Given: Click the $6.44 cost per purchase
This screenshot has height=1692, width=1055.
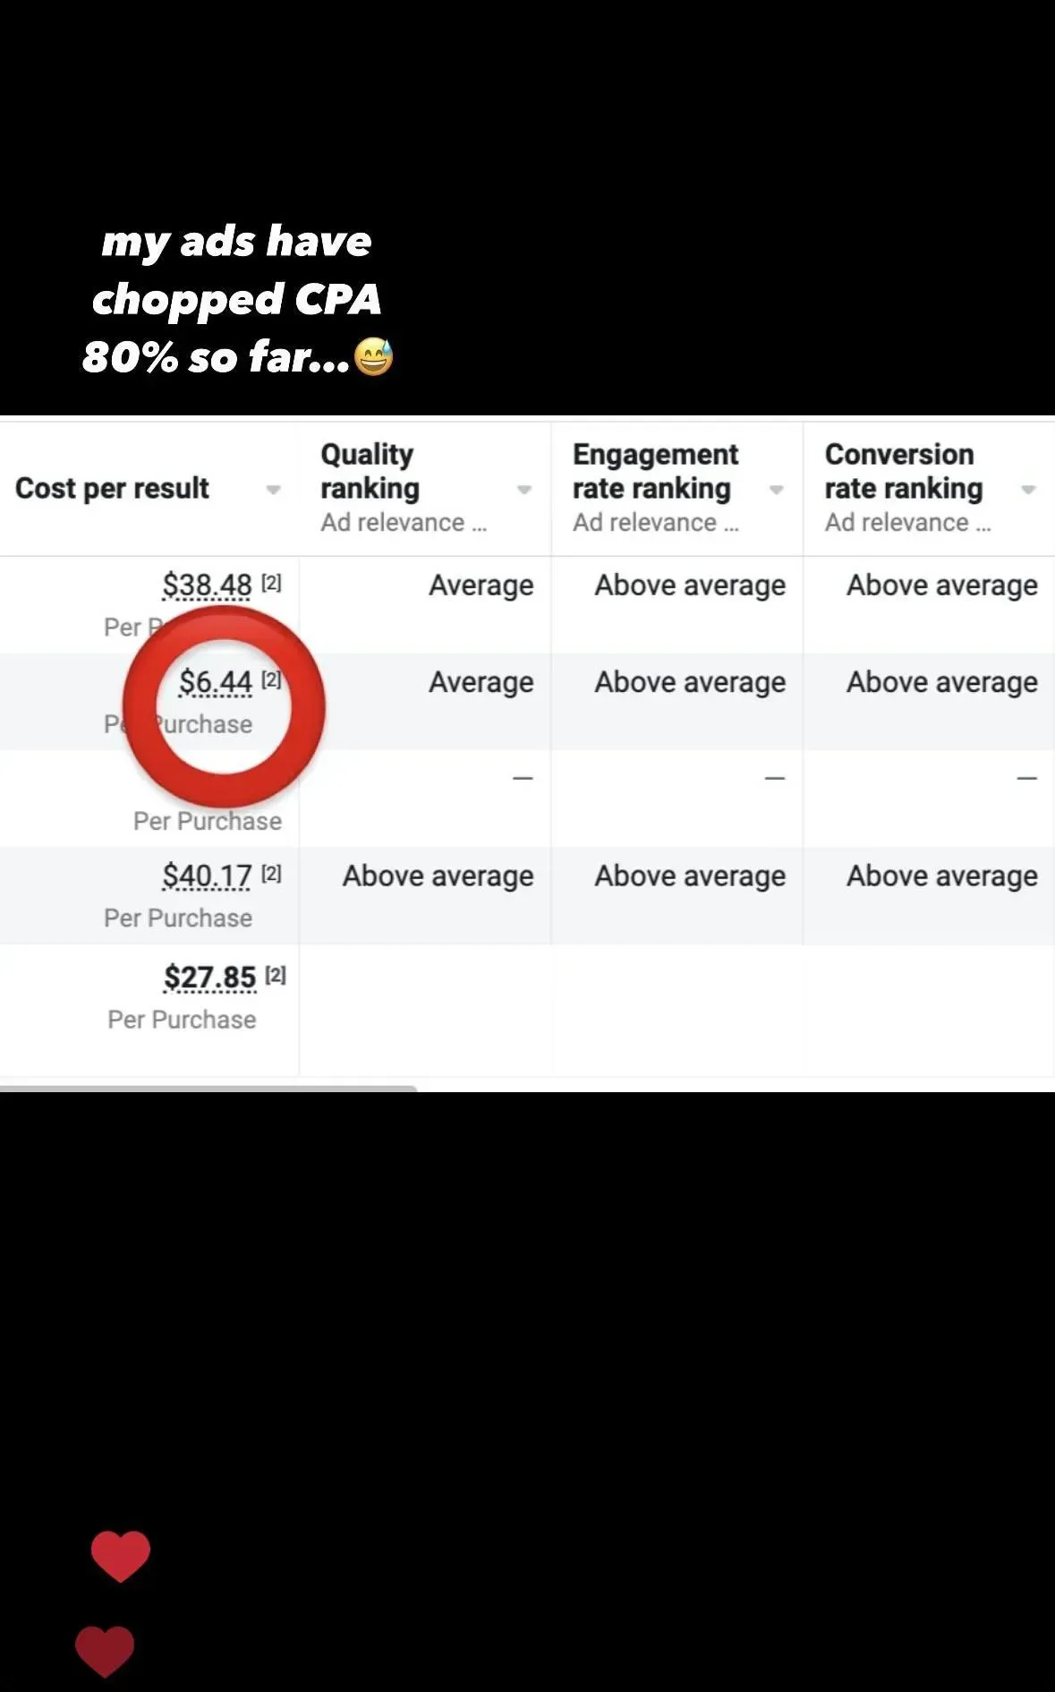Looking at the screenshot, I should (216, 682).
